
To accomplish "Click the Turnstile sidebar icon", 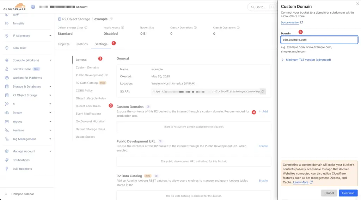I will [7, 24].
